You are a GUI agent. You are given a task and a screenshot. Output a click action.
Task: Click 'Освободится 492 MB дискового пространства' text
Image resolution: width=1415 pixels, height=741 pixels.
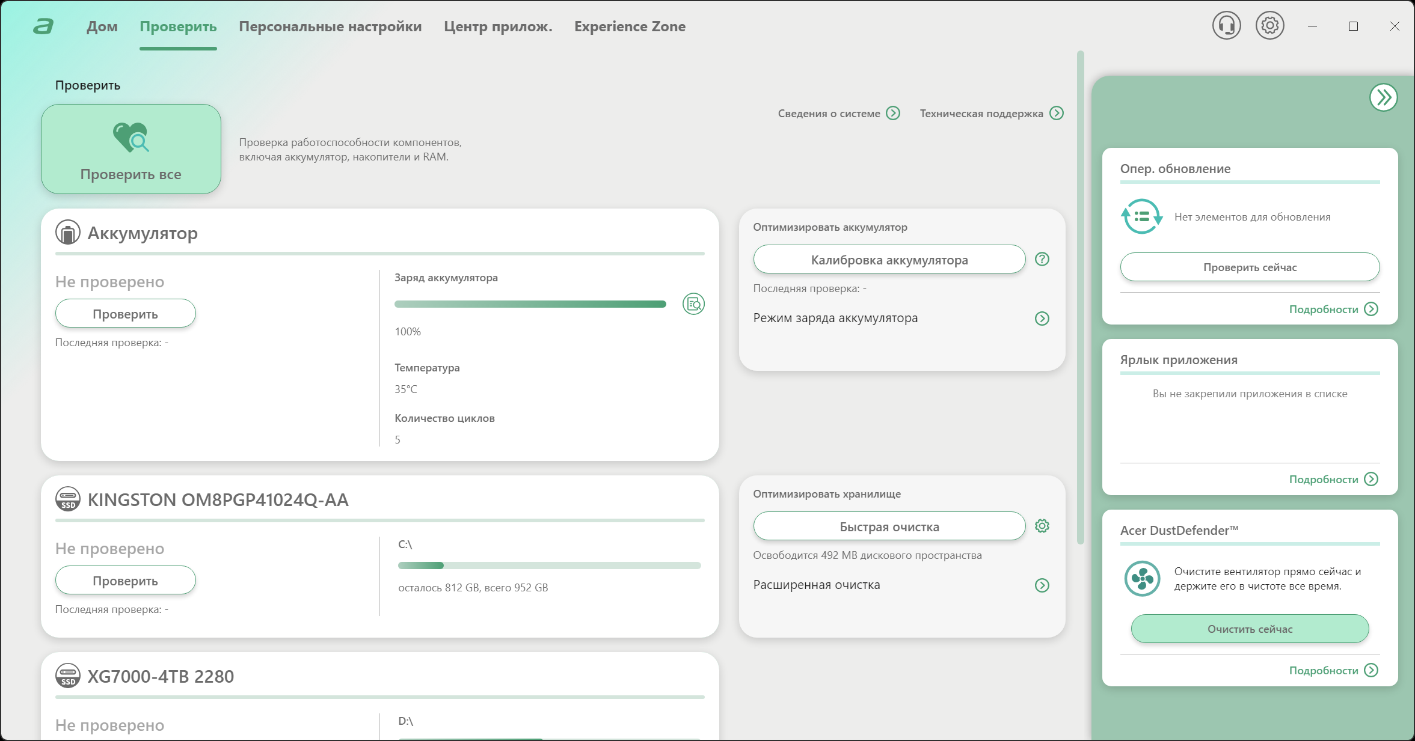click(x=867, y=555)
